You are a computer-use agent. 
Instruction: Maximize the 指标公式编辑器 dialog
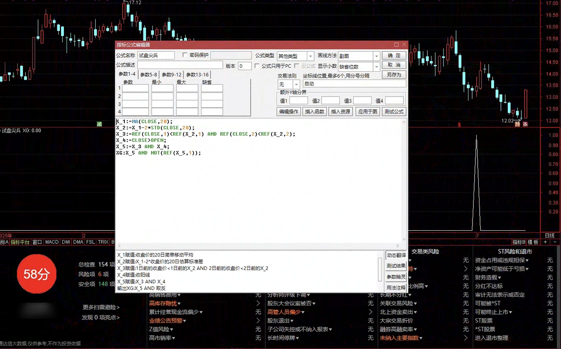coord(396,44)
